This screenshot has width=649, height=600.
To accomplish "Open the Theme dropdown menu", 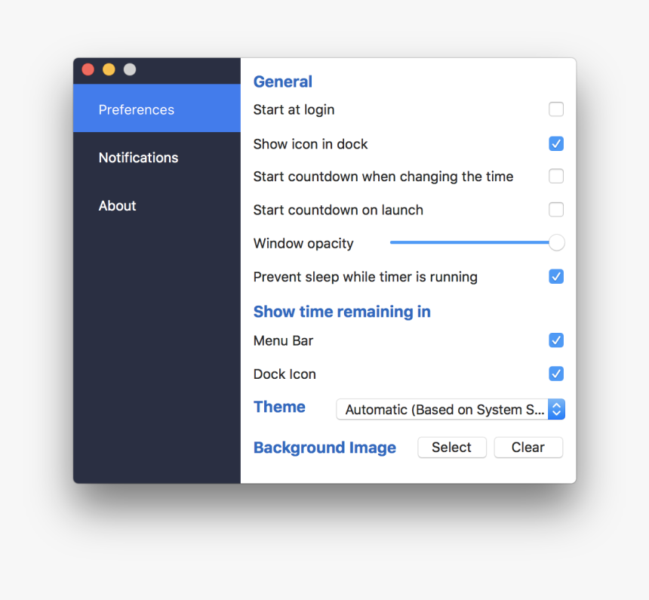I will 451,410.
